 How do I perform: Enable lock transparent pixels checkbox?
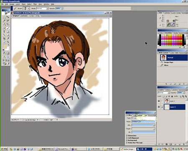click(x=164, y=96)
